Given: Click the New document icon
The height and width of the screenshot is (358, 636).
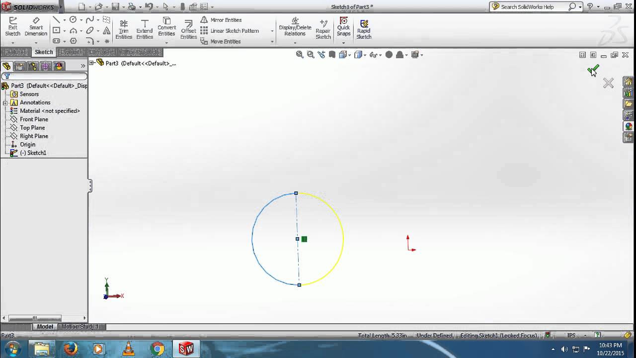Looking at the screenshot, I should click(x=82, y=7).
